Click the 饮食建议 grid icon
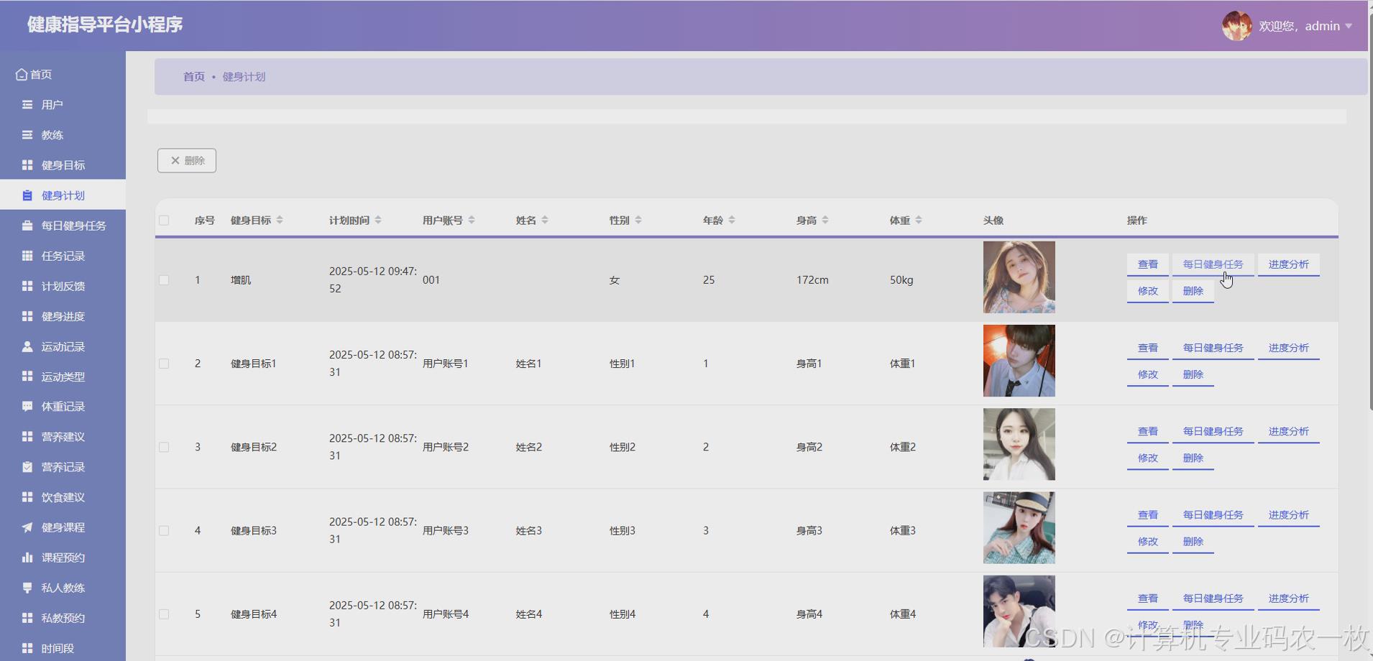The width and height of the screenshot is (1373, 661). click(27, 497)
